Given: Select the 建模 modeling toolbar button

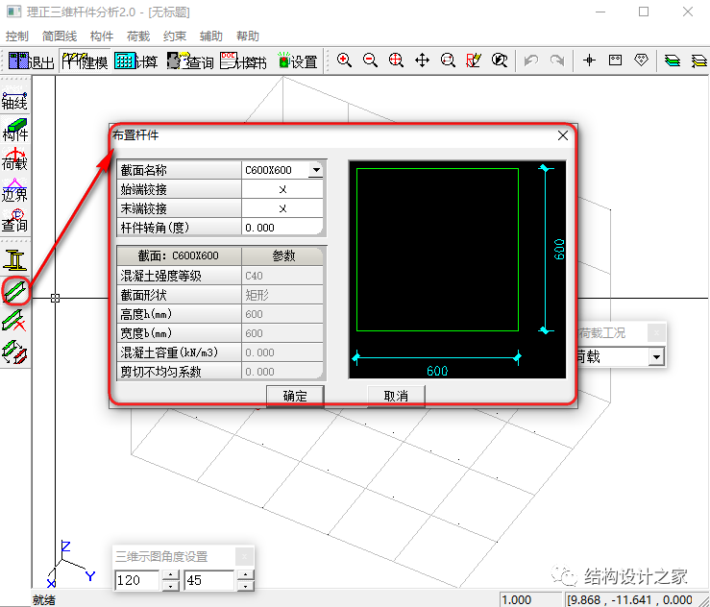Looking at the screenshot, I should point(85,61).
